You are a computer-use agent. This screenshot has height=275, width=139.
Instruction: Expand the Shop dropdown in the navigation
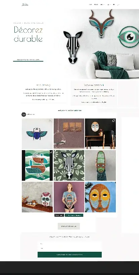tap(103, 5)
